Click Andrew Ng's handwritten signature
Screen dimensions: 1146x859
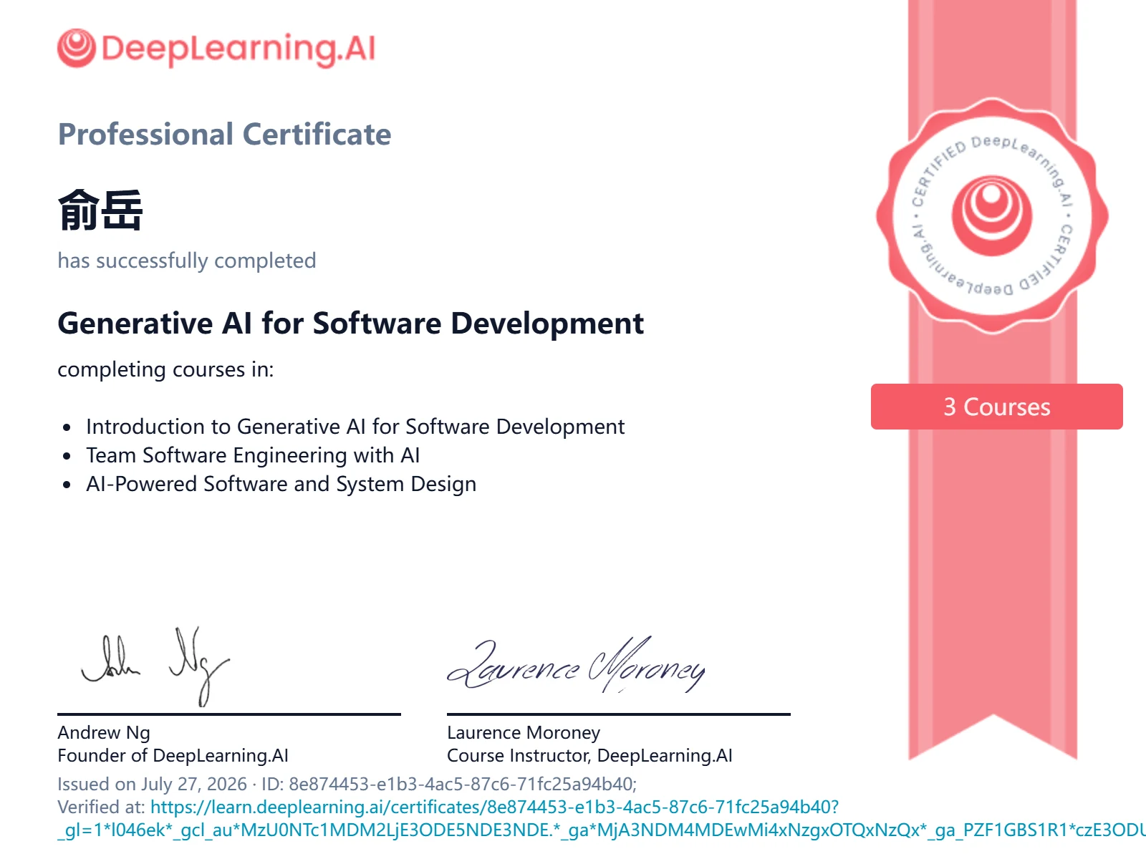pos(155,666)
